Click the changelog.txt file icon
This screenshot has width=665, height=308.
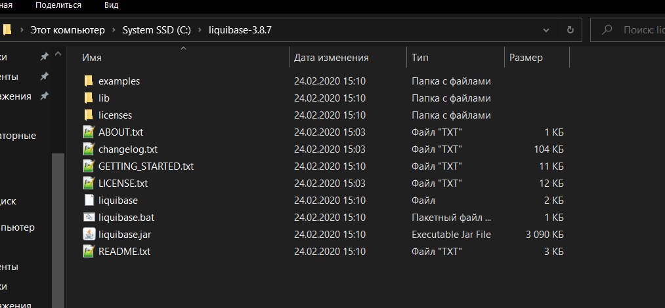(x=88, y=149)
